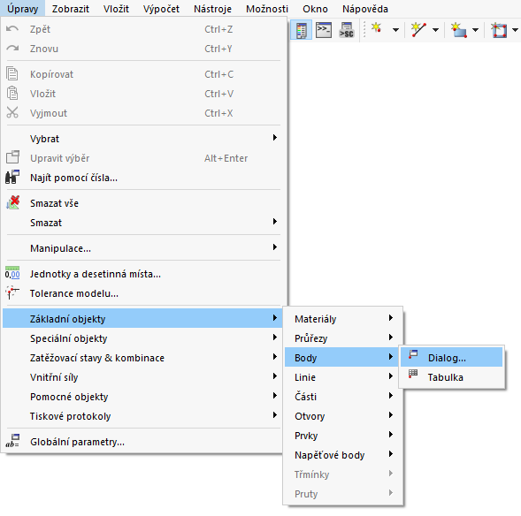The height and width of the screenshot is (516, 521).
Task: Open the Otvory submenu
Action: point(343,416)
